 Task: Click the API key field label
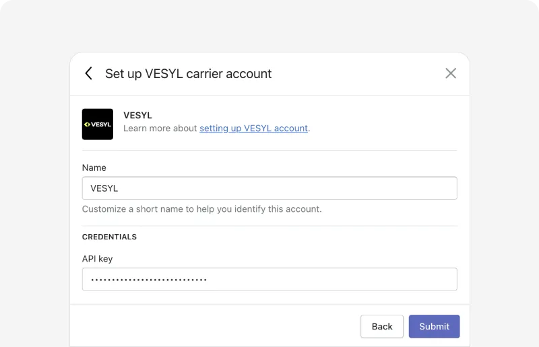(97, 259)
